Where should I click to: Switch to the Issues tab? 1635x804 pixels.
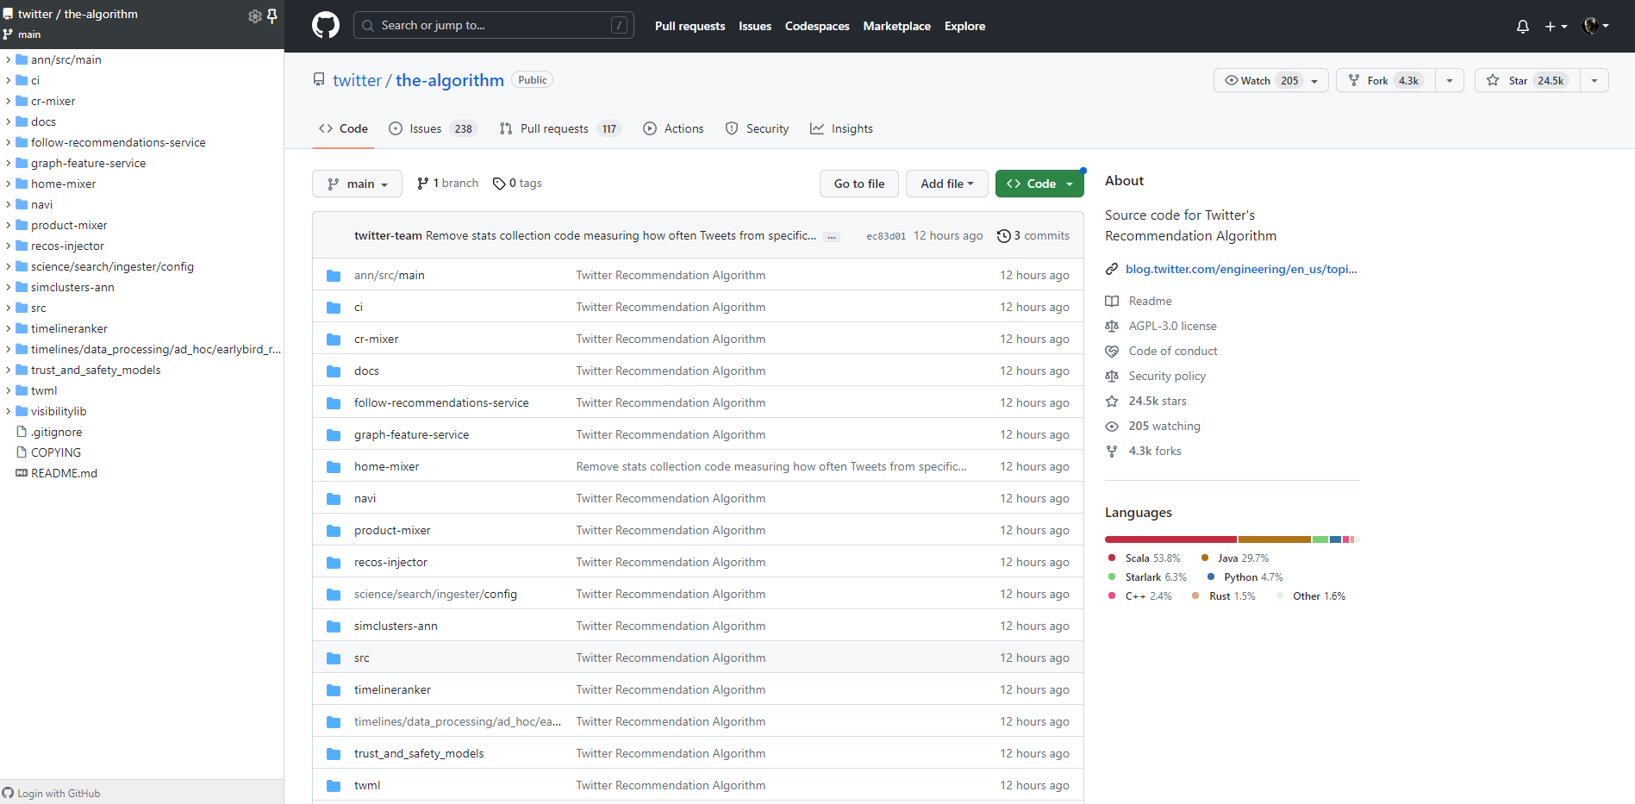tap(433, 128)
